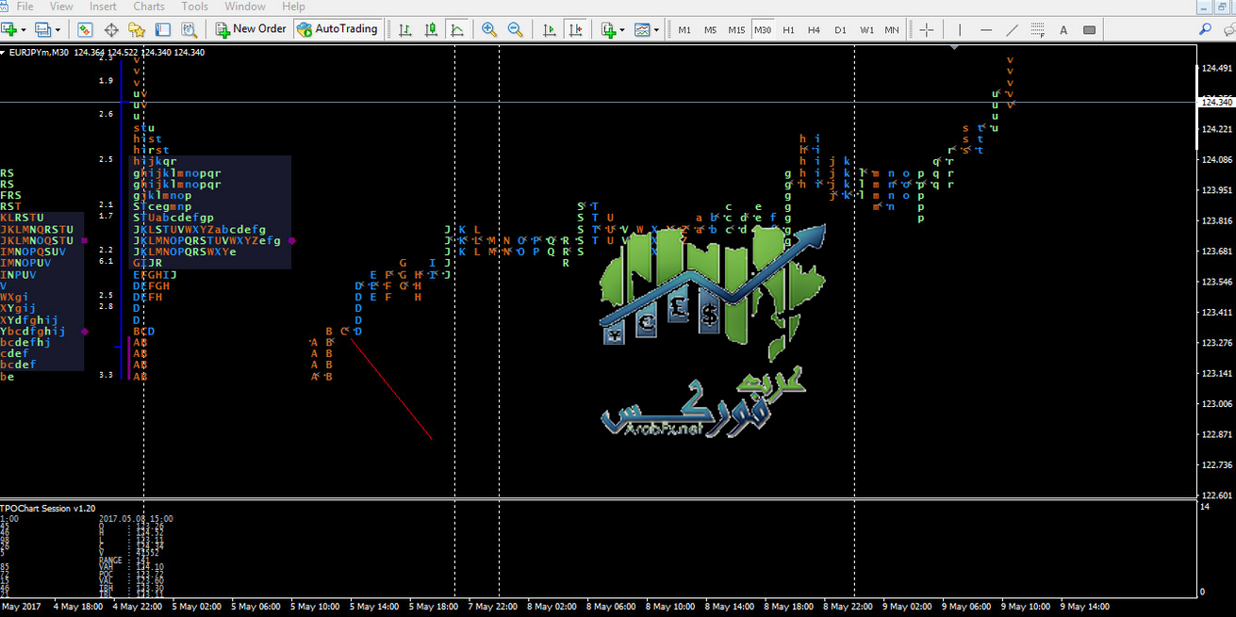Click the New Chart toolbar icon
The width and height of the screenshot is (1236, 617).
coord(10,29)
